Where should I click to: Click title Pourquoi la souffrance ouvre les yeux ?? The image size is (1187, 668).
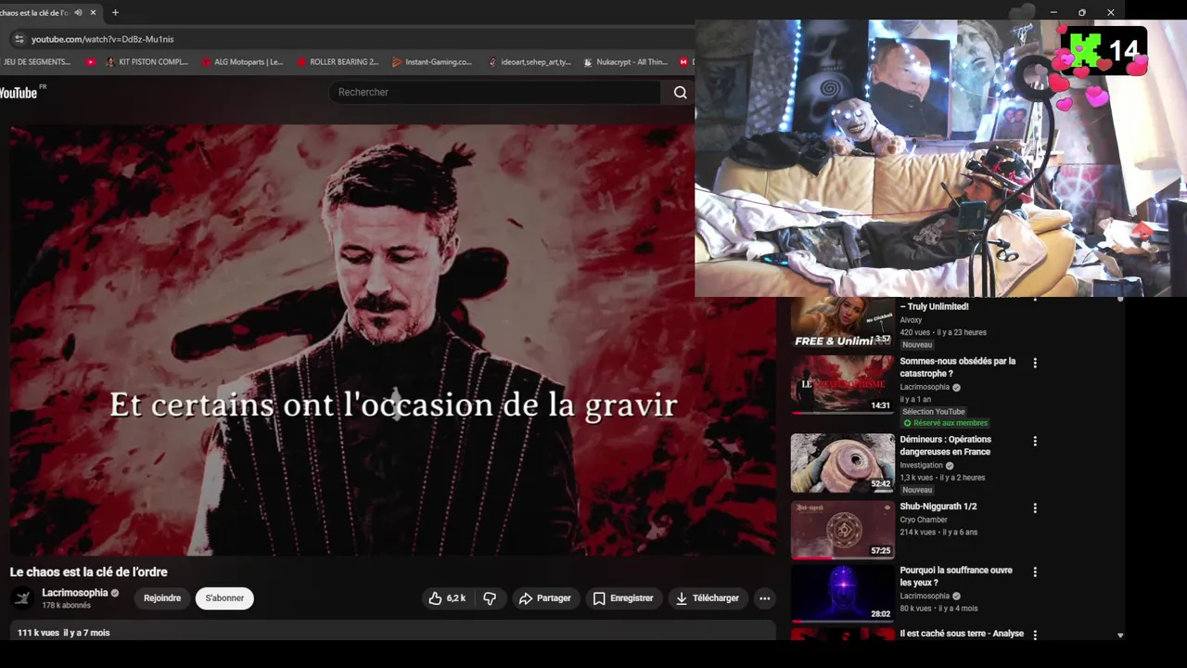coord(955,576)
